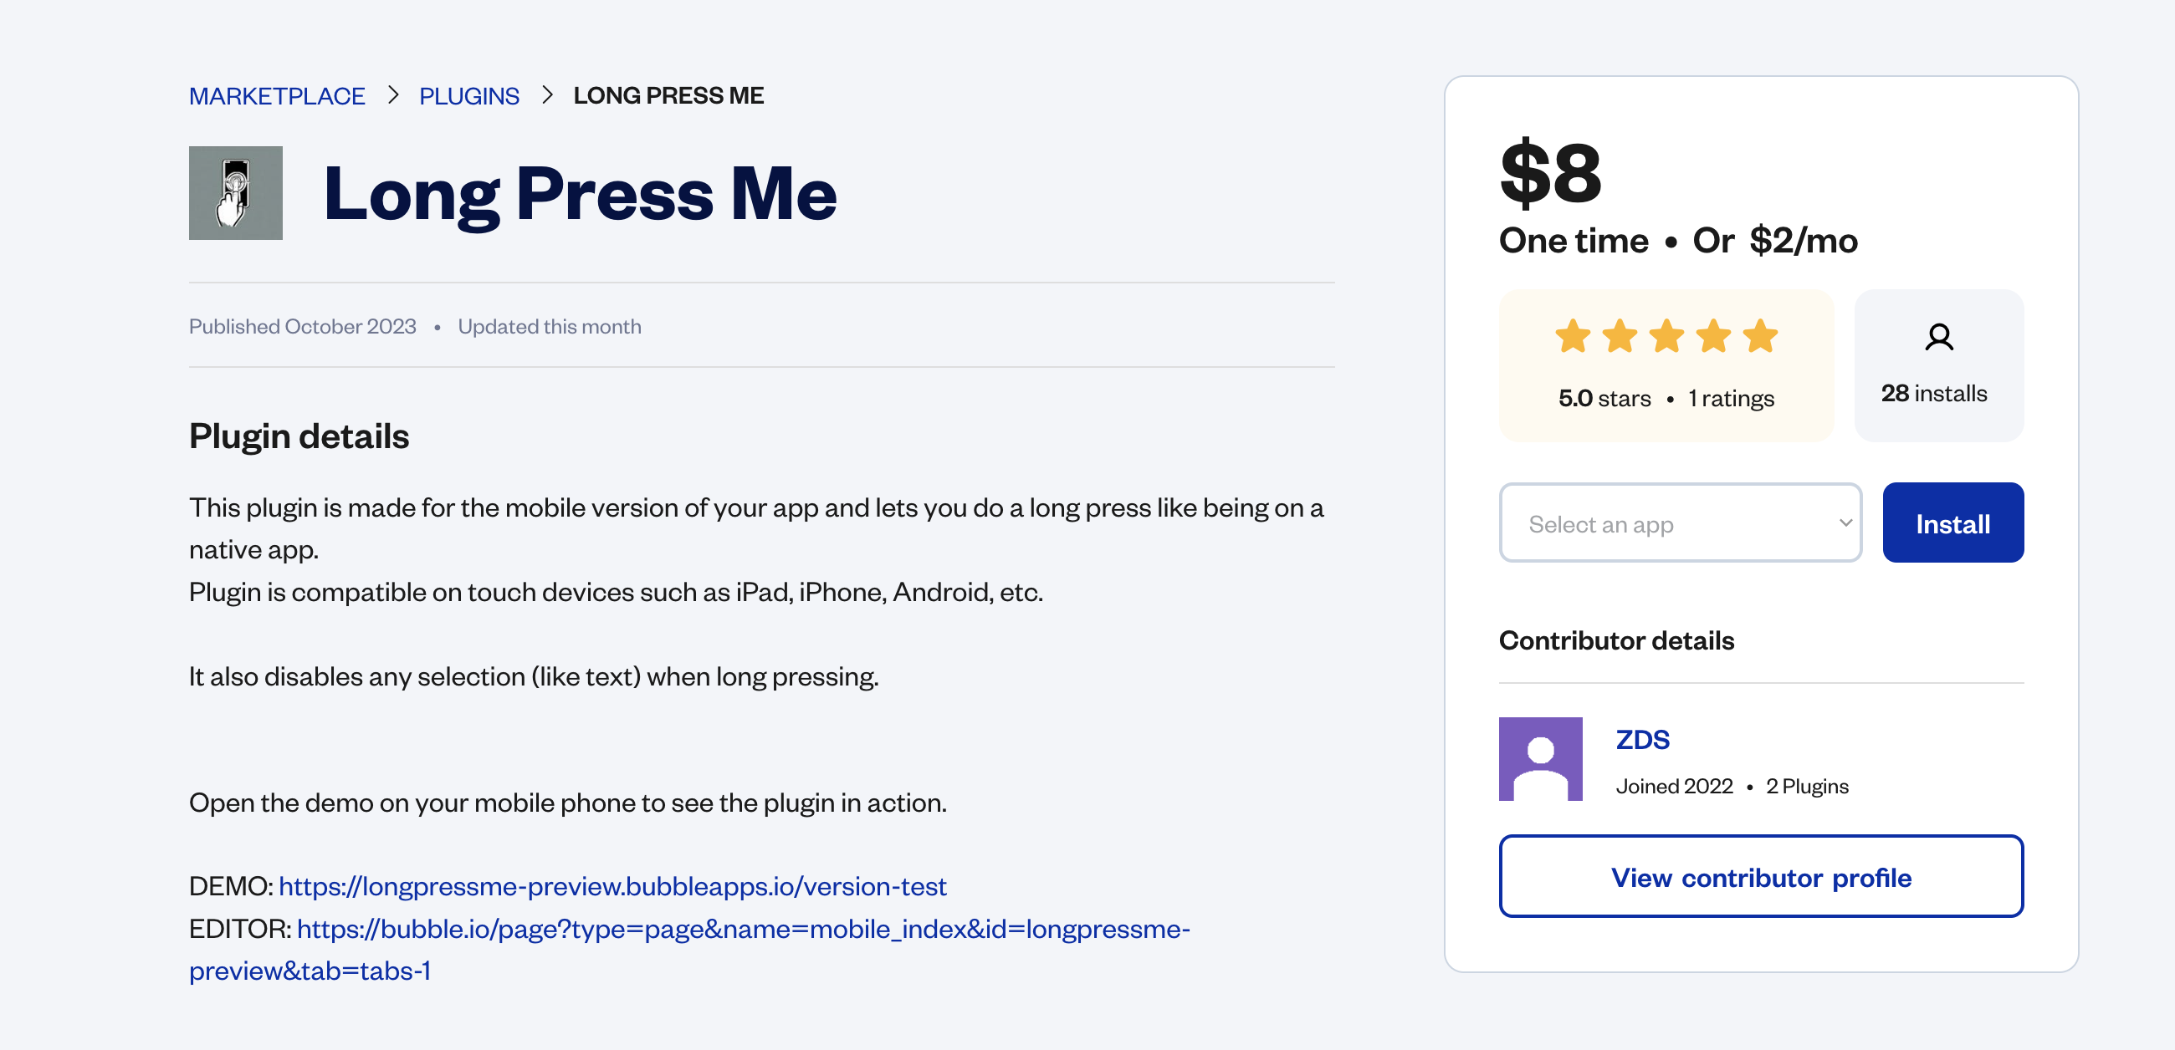The image size is (2175, 1050).
Task: Click View contributor profile button
Action: coord(1760,876)
